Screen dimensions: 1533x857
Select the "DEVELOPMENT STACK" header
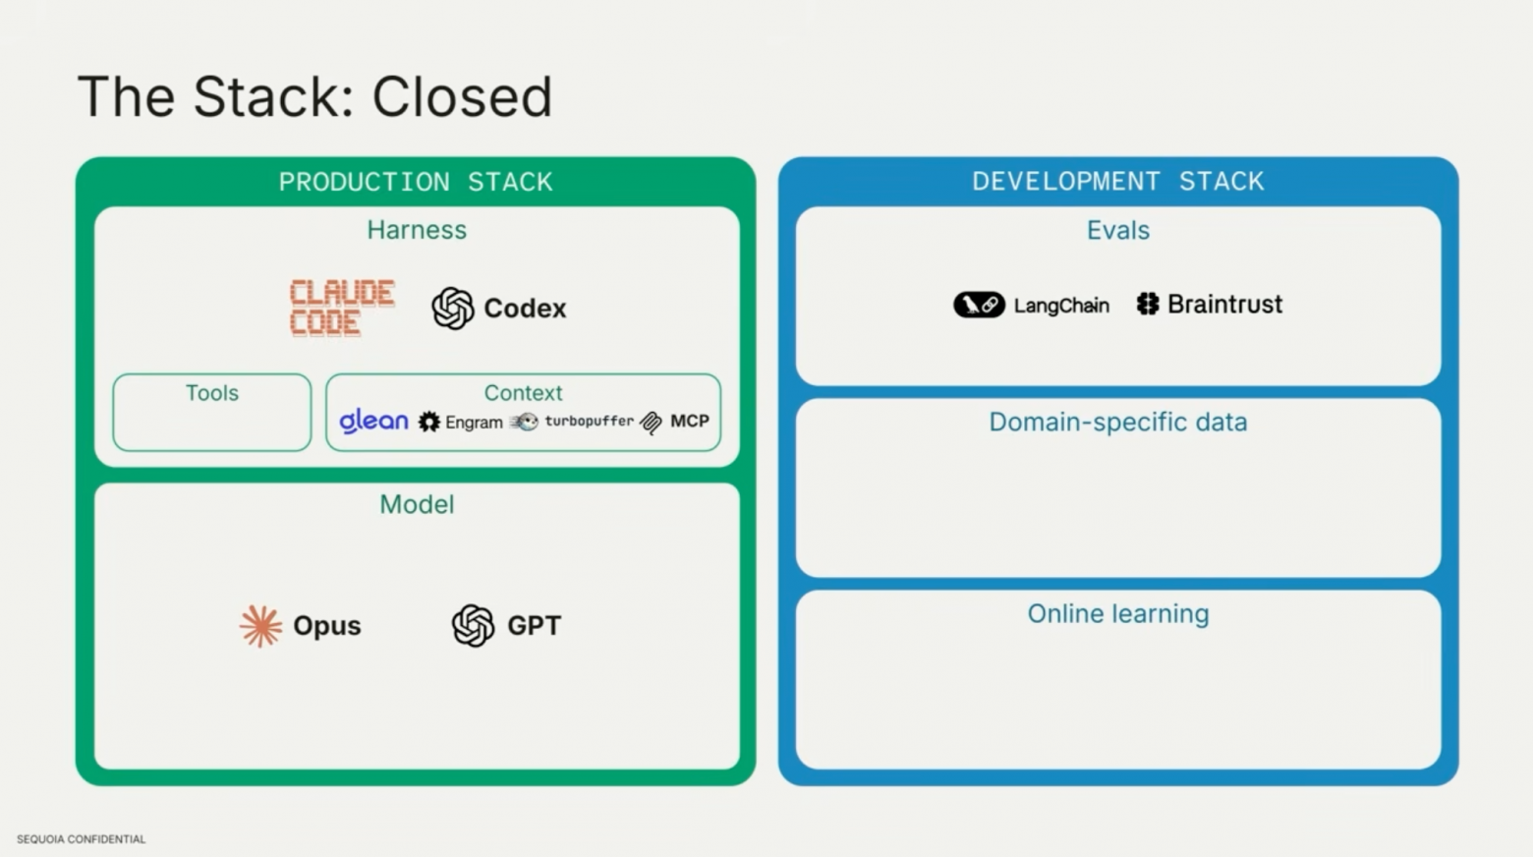point(1118,181)
